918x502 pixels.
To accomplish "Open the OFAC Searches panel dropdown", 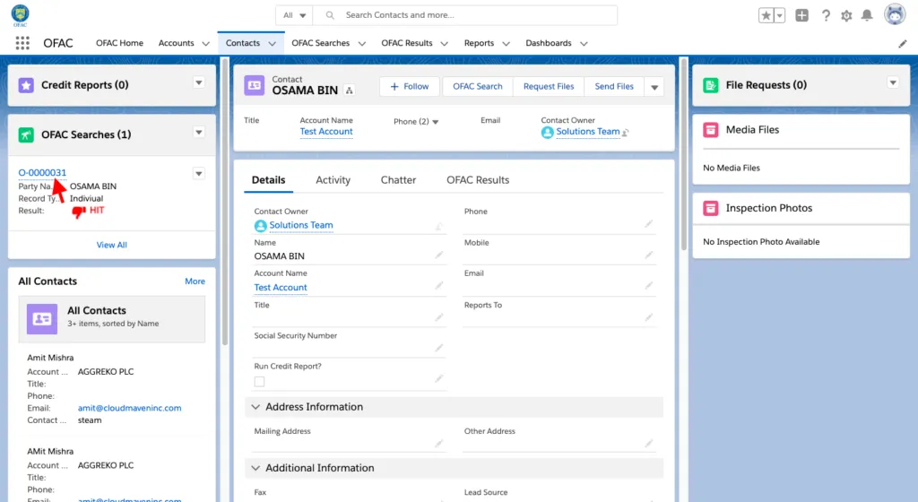I will click(198, 133).
